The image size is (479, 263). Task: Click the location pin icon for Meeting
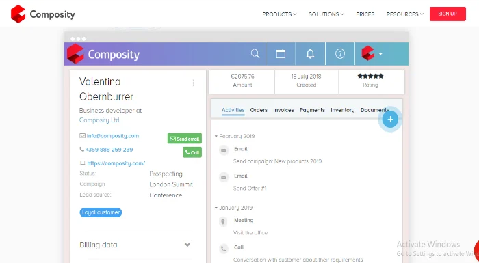[223, 221]
